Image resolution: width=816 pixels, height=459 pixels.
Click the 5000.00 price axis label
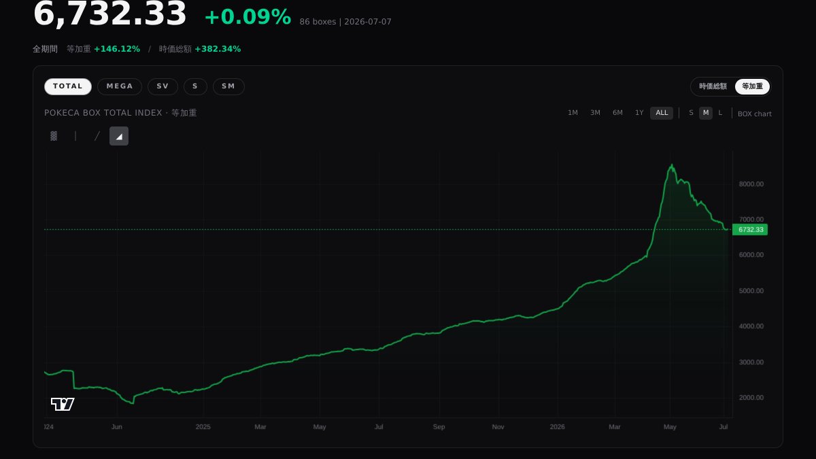point(751,291)
